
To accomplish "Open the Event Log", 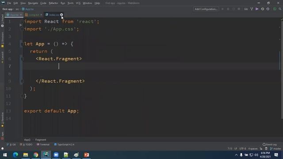I will [270, 144].
